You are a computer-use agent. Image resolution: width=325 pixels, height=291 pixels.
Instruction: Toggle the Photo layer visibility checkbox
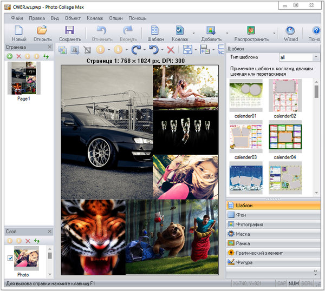[x=10, y=259]
